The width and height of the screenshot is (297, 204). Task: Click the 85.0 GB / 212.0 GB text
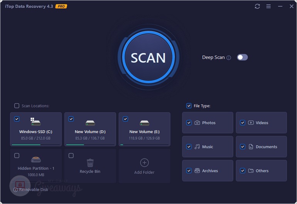click(35, 138)
